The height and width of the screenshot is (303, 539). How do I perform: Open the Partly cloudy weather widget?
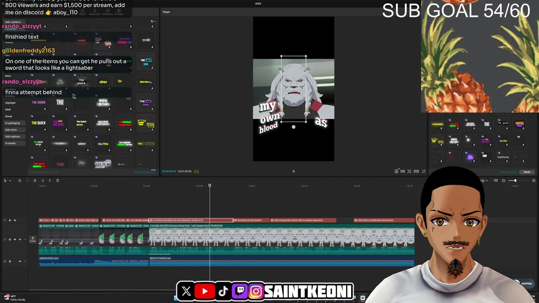(14, 298)
